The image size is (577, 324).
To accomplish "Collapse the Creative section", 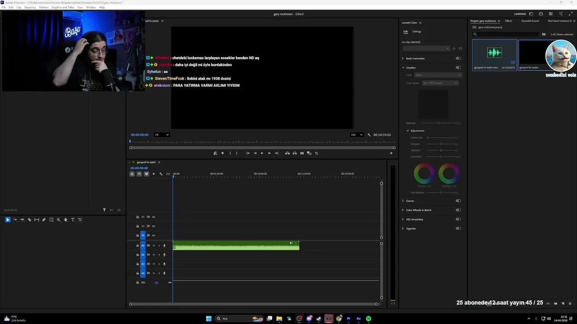I will 403,67.
